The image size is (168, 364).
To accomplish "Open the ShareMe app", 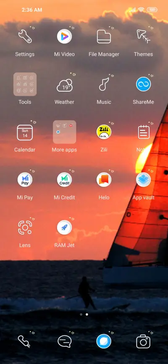I will click(x=143, y=84).
